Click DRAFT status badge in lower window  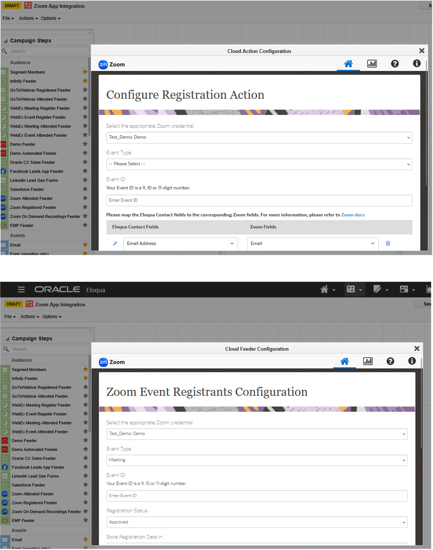13,304
